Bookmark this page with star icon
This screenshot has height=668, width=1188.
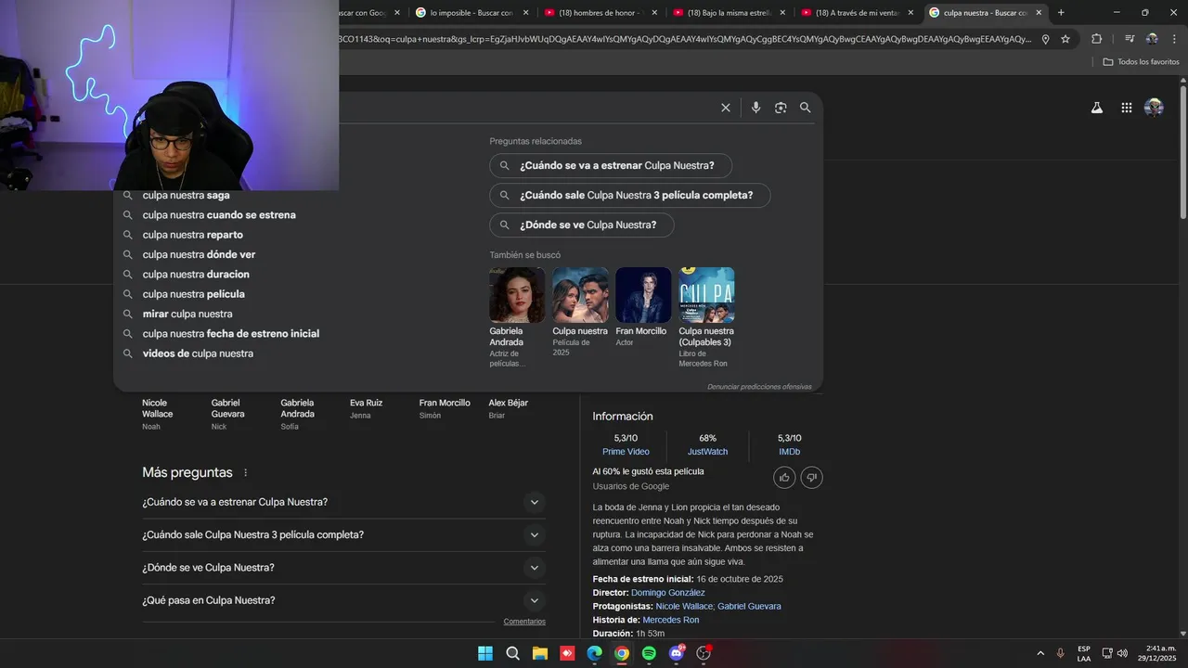[x=1065, y=39]
